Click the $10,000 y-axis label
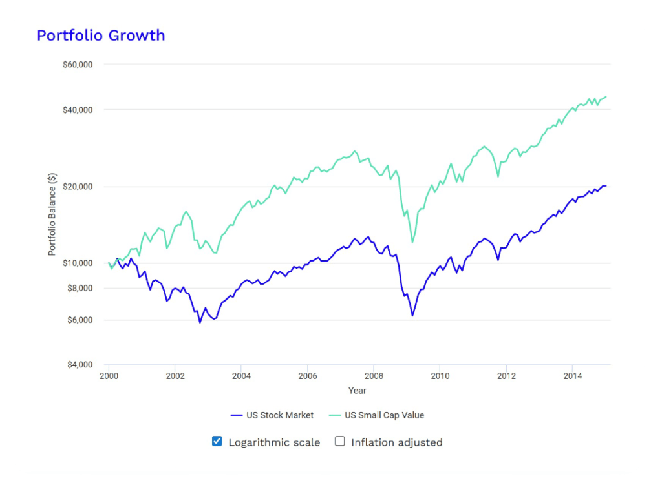Viewport: 662px width, 483px height. point(80,263)
